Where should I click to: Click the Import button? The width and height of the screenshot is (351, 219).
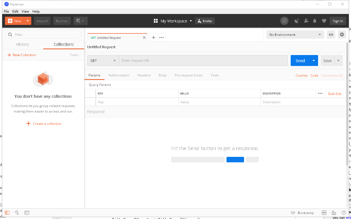click(42, 21)
